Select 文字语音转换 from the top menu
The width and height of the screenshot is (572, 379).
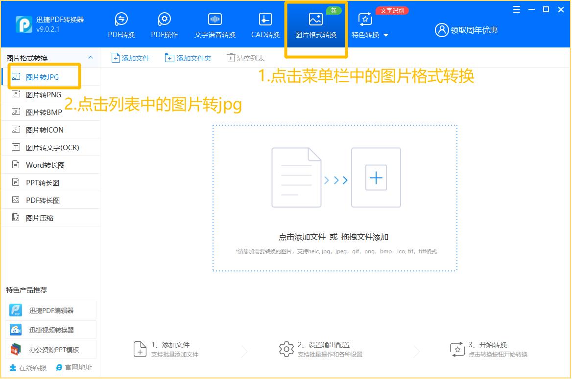click(214, 23)
